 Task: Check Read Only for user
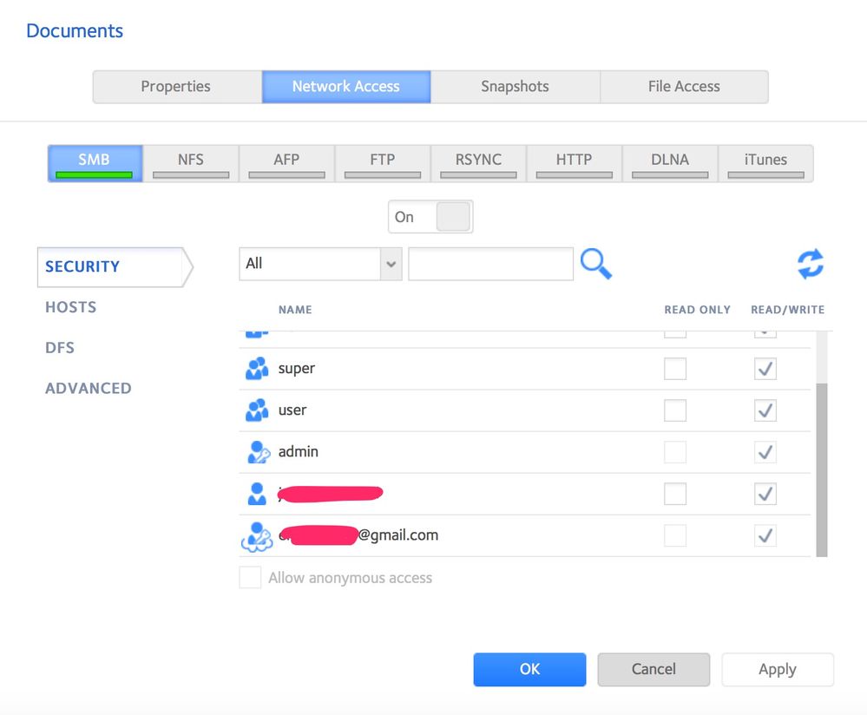tap(675, 410)
